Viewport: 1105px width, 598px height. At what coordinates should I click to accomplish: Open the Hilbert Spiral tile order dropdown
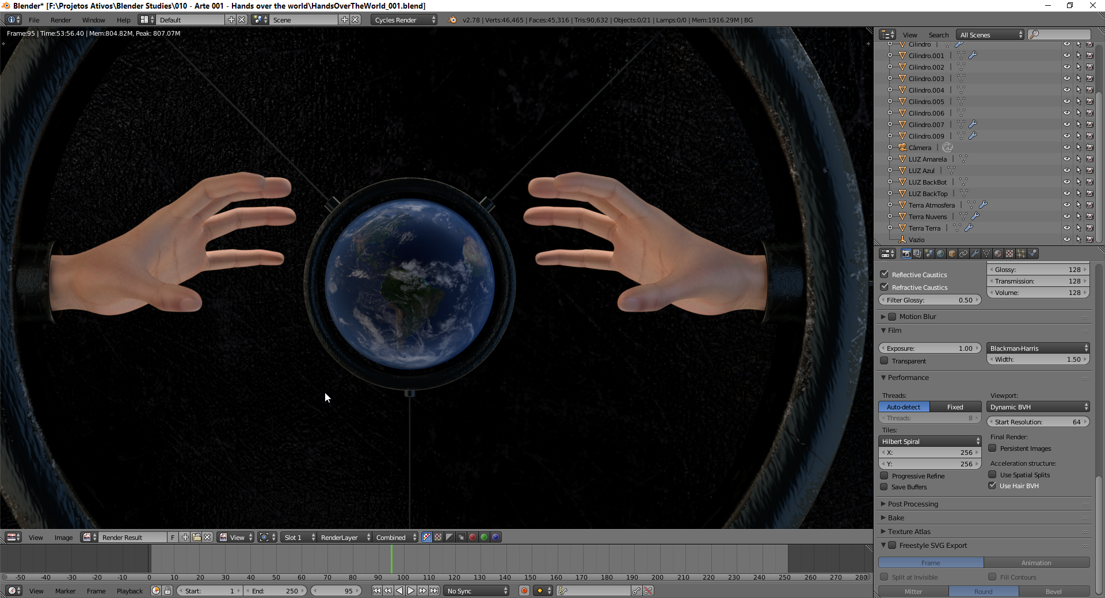pos(930,441)
